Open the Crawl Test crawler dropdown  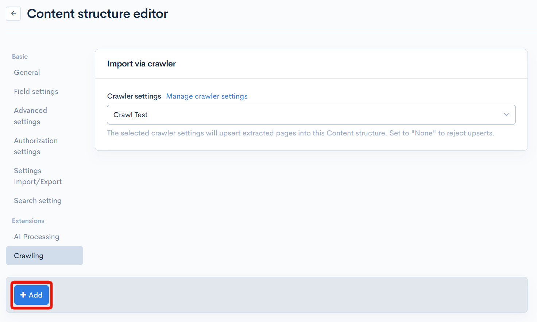point(311,115)
